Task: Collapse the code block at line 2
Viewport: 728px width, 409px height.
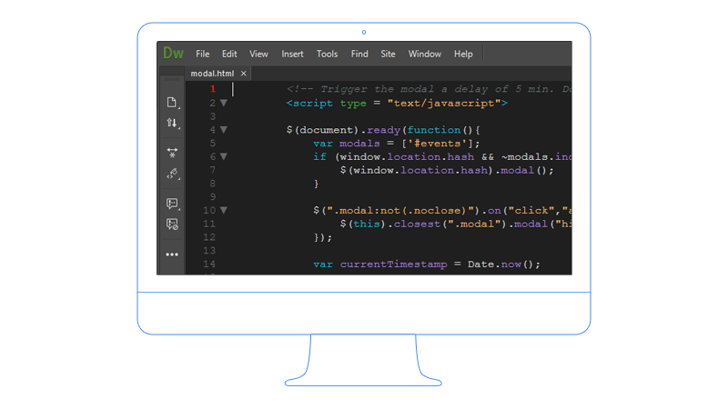Action: click(223, 103)
